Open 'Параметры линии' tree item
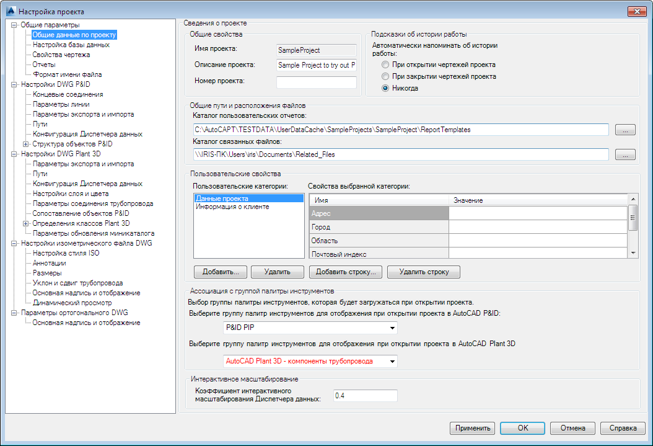The height and width of the screenshot is (446, 653). (61, 104)
